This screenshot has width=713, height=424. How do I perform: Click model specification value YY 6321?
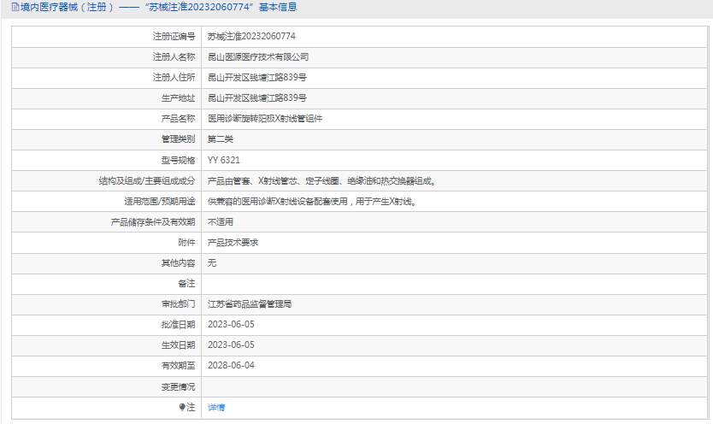[224, 160]
